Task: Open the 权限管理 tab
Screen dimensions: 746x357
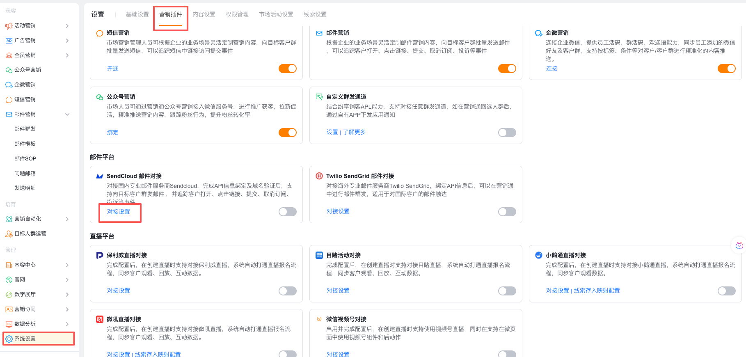Action: (x=237, y=14)
